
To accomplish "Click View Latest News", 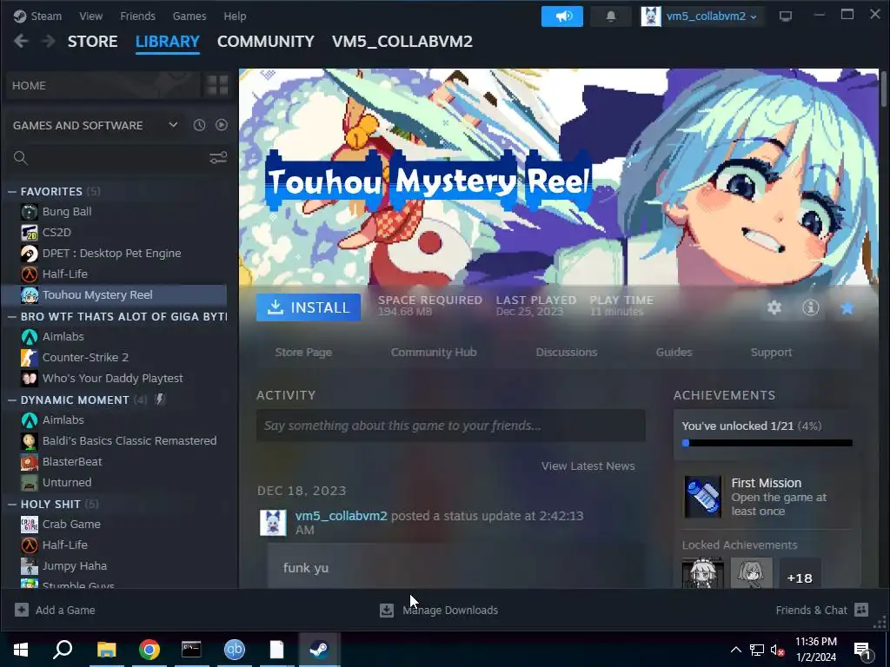I will 588,466.
